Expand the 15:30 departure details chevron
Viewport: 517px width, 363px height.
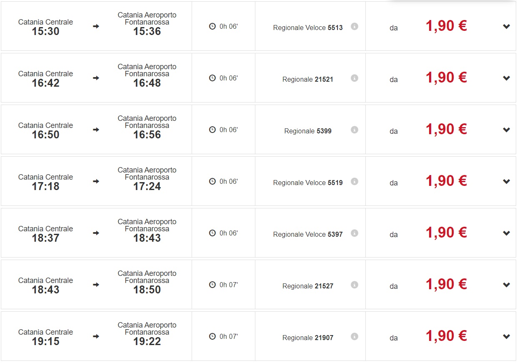(506, 27)
